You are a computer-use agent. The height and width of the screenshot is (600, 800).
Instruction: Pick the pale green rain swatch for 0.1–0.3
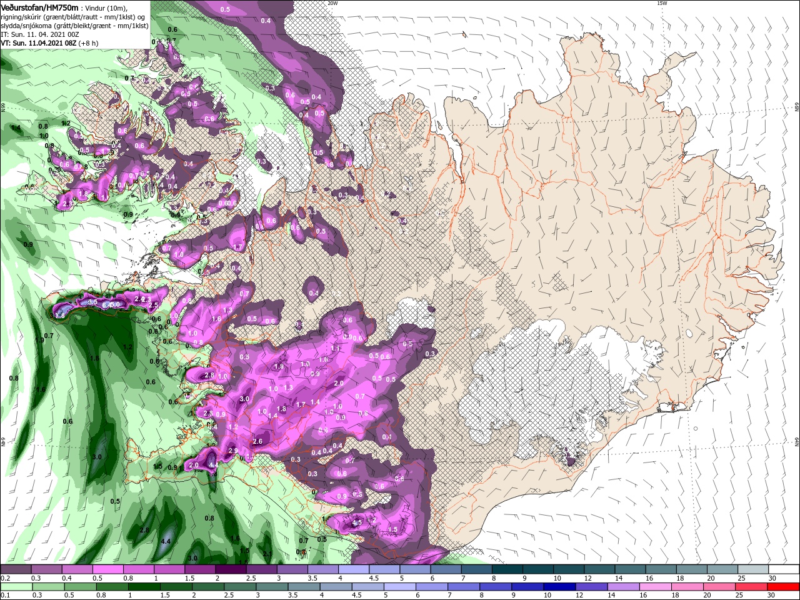click(16, 587)
